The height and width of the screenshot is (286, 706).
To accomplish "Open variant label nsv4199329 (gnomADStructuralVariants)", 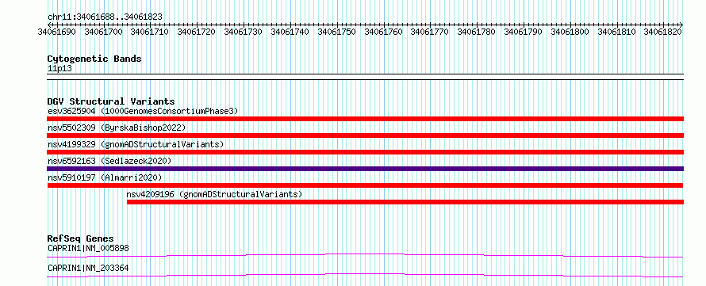I will (x=136, y=144).
